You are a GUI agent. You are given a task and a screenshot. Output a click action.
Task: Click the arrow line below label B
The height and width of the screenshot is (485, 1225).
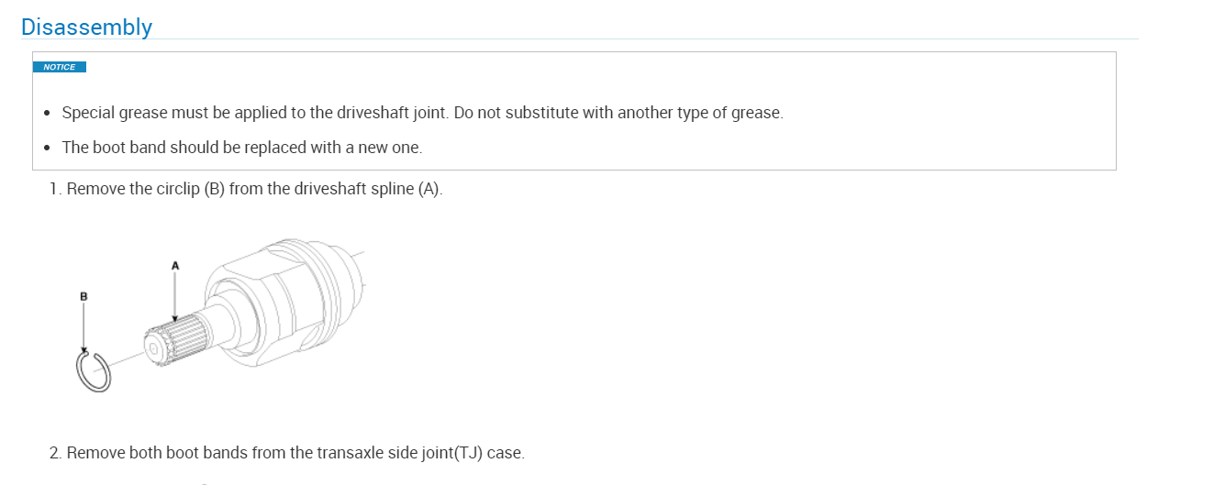[84, 325]
